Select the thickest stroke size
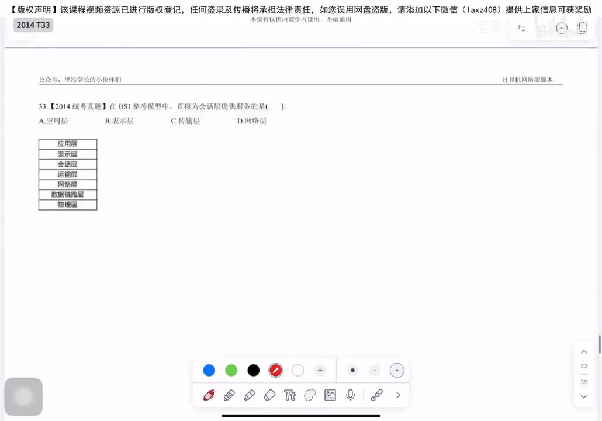This screenshot has height=421, width=602. pos(352,370)
